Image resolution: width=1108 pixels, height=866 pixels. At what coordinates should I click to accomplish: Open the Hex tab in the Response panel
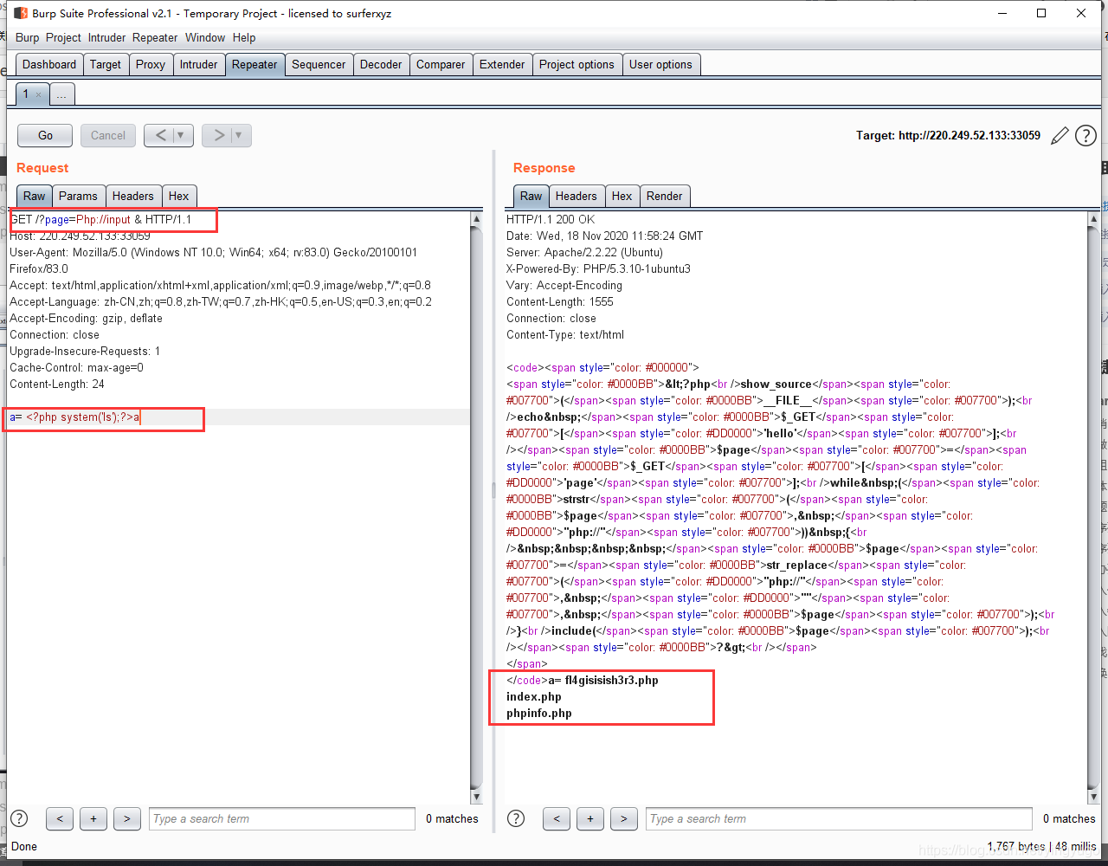pos(622,196)
